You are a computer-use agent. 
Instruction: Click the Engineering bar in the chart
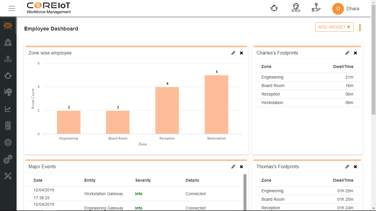69,122
